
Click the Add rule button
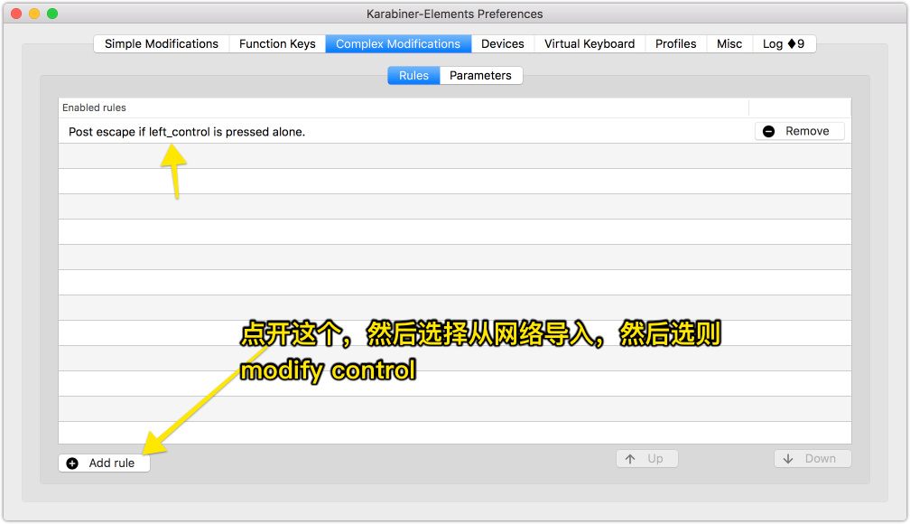[x=104, y=463]
